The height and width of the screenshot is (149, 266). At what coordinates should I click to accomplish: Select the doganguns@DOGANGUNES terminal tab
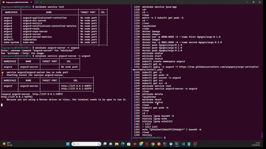click(x=17, y=2)
